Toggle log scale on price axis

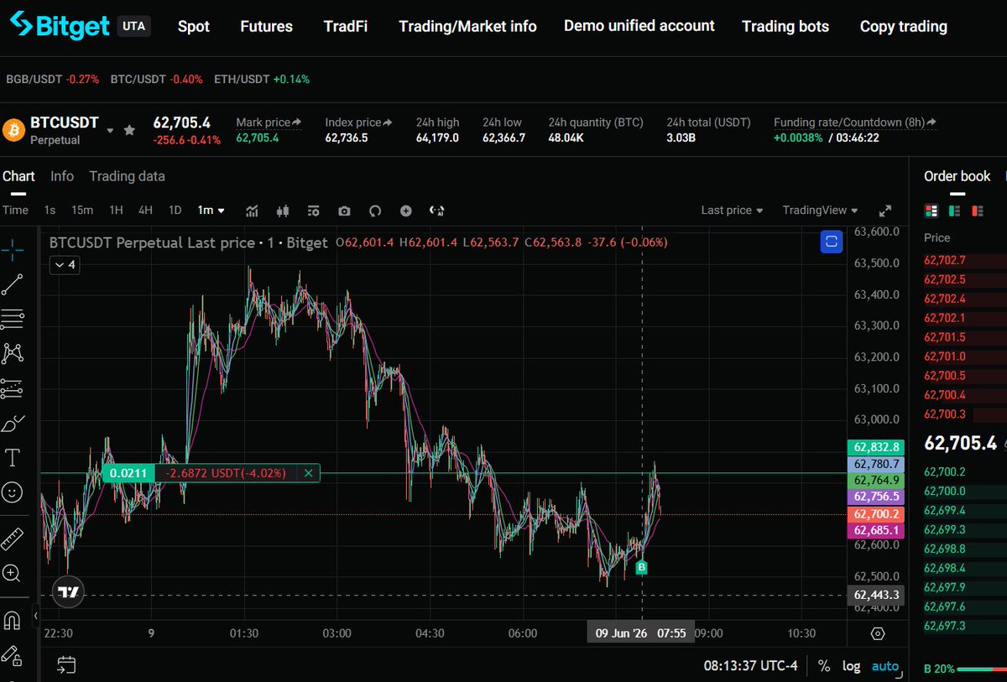(x=851, y=666)
